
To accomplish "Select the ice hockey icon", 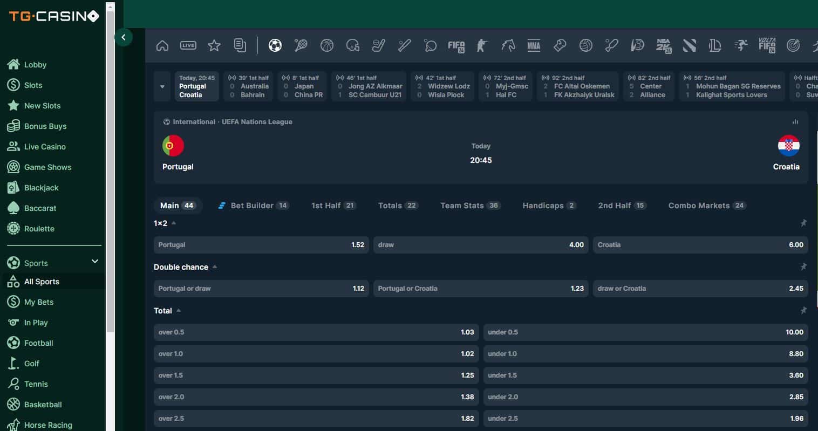I will [379, 45].
